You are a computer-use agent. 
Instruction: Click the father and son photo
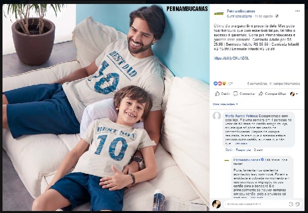[x=106, y=108]
